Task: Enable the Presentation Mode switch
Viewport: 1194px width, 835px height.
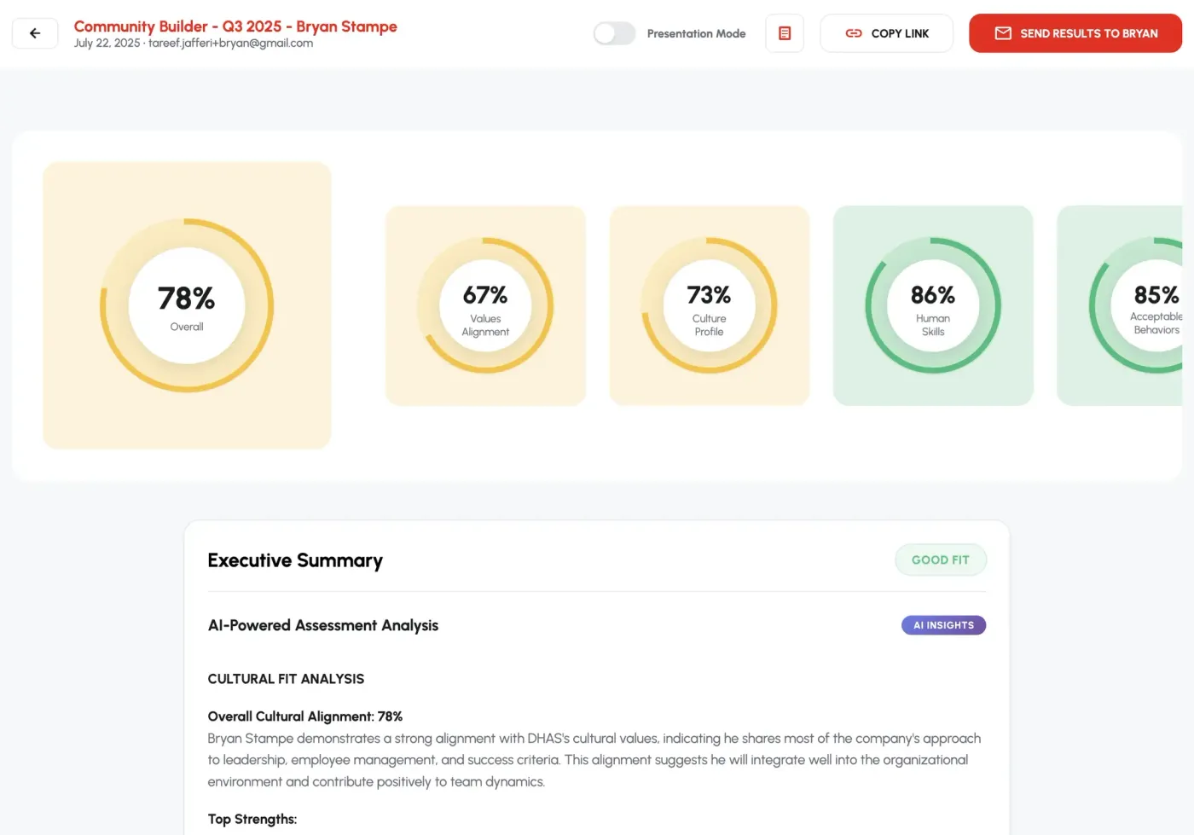Action: tap(614, 33)
